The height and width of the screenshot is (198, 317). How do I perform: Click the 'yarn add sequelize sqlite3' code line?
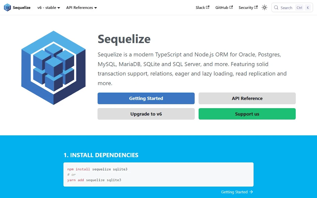click(94, 180)
